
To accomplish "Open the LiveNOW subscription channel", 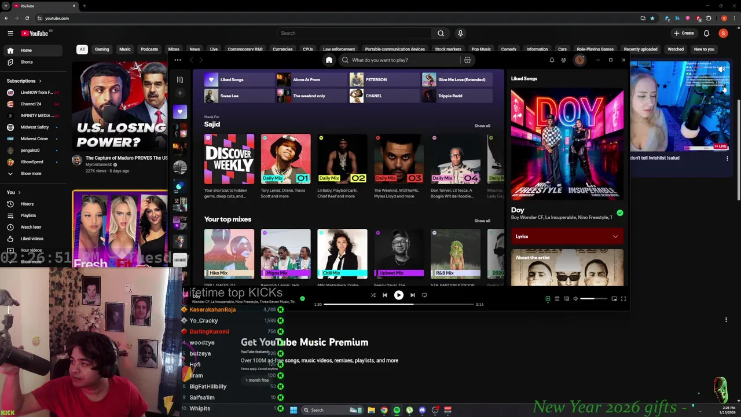I will 32,92.
